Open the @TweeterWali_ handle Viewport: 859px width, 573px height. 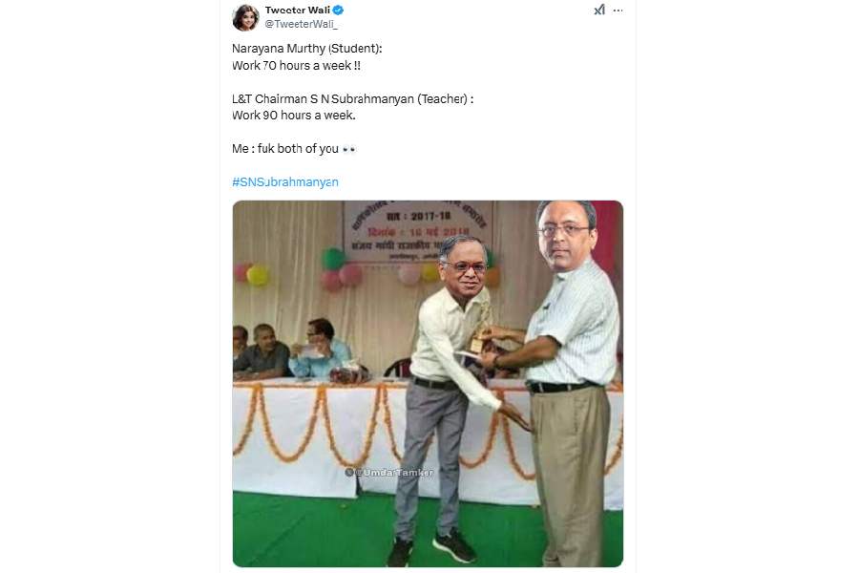[302, 24]
